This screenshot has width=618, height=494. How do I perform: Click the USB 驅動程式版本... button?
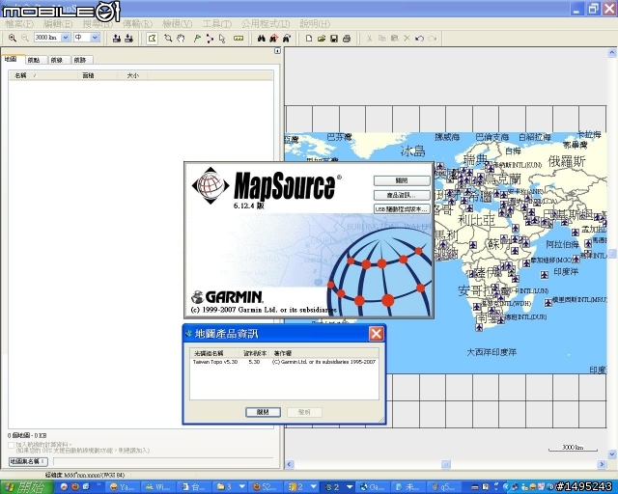[402, 209]
